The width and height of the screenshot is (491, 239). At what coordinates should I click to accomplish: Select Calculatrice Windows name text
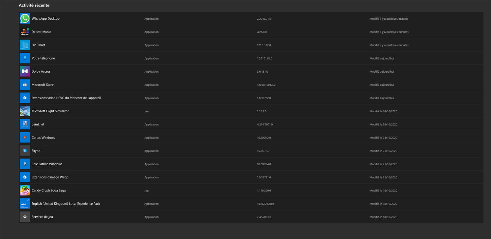coord(47,164)
